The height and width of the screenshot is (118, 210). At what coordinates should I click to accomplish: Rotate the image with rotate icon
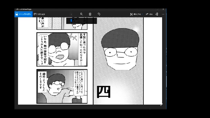(x=99, y=14)
